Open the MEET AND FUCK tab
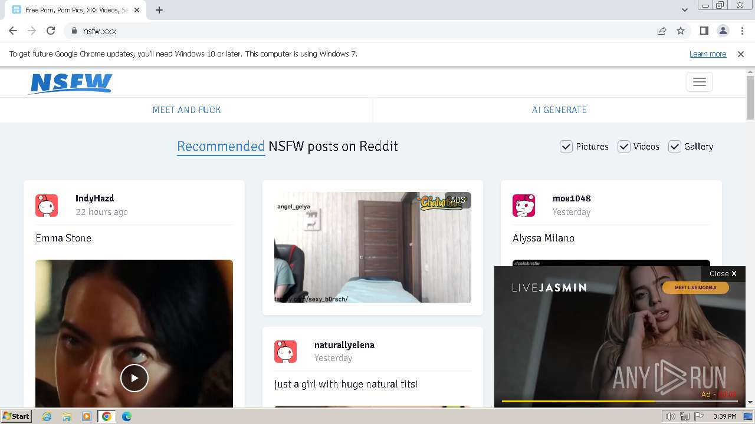 (x=186, y=110)
